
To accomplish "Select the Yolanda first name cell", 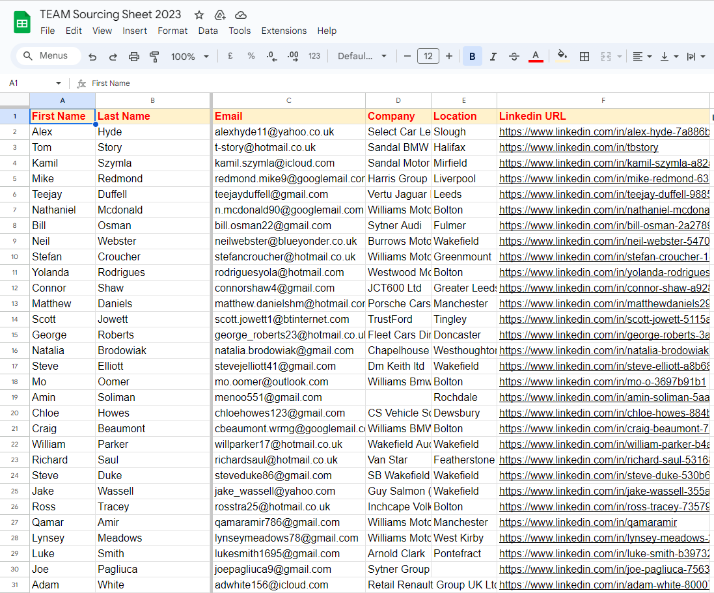I will tap(62, 272).
